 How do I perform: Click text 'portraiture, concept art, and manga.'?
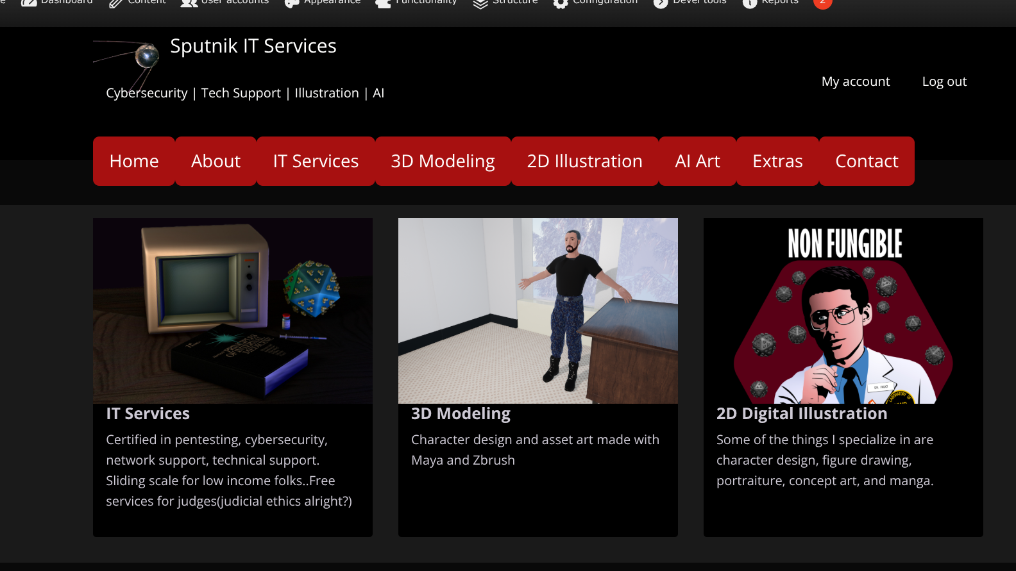[825, 481]
